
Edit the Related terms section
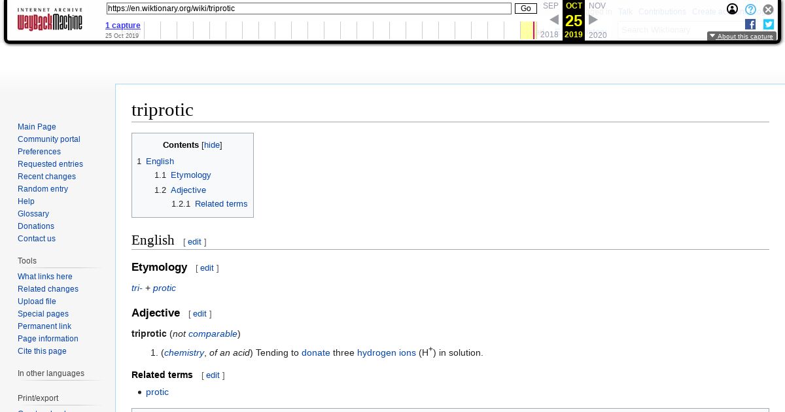pos(213,375)
